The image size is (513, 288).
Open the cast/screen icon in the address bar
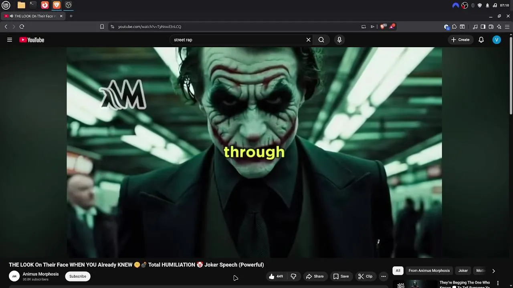[x=364, y=26]
